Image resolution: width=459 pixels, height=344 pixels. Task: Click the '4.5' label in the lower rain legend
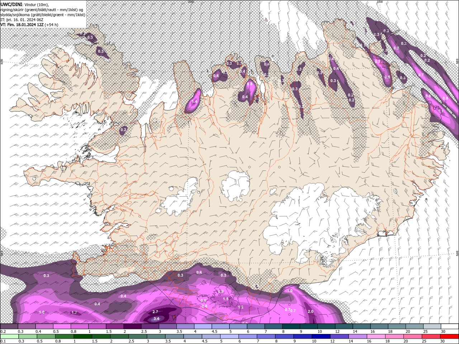pyautogui.click(x=205, y=341)
